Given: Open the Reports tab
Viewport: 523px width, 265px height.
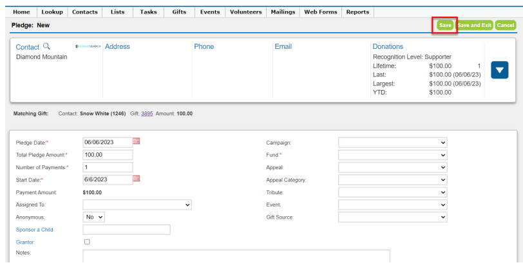Looking at the screenshot, I should 357,12.
